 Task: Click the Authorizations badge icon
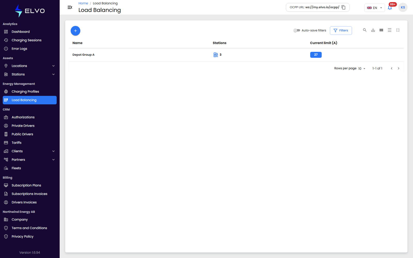coord(6,117)
